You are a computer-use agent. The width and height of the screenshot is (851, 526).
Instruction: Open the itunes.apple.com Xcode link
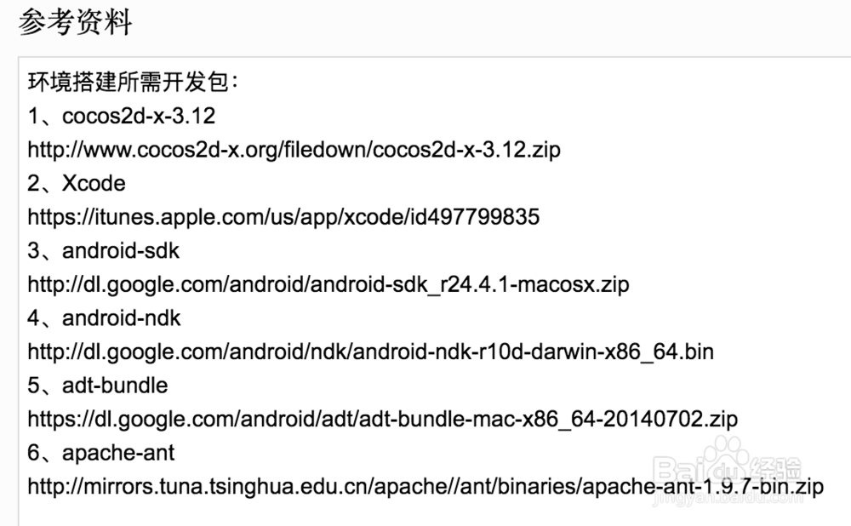tap(283, 217)
